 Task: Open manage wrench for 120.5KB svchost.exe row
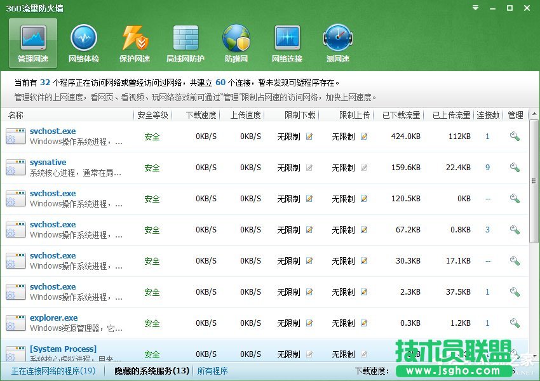515,198
